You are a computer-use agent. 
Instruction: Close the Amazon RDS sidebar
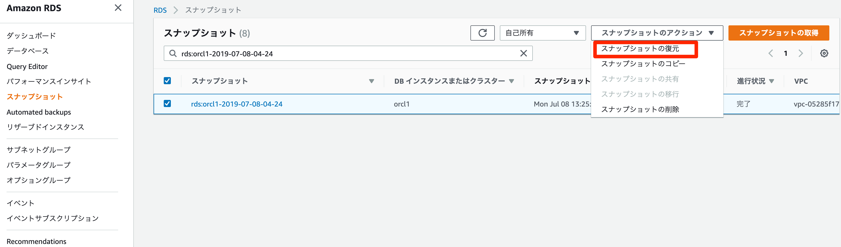pos(118,8)
